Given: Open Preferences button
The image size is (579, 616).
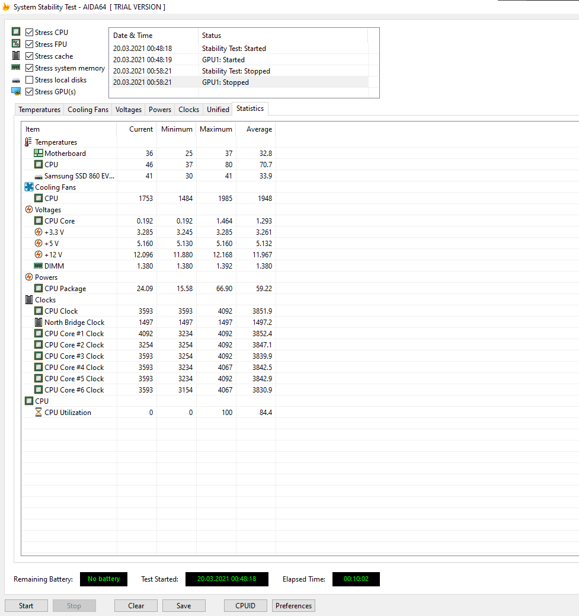Looking at the screenshot, I should 293,605.
